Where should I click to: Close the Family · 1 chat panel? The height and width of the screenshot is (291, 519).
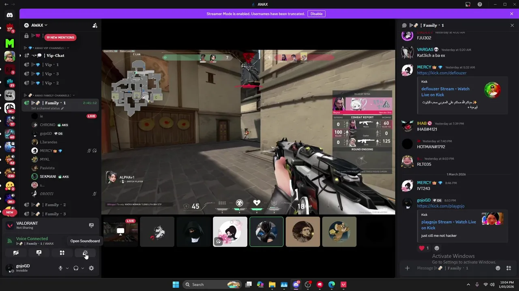pyautogui.click(x=512, y=25)
